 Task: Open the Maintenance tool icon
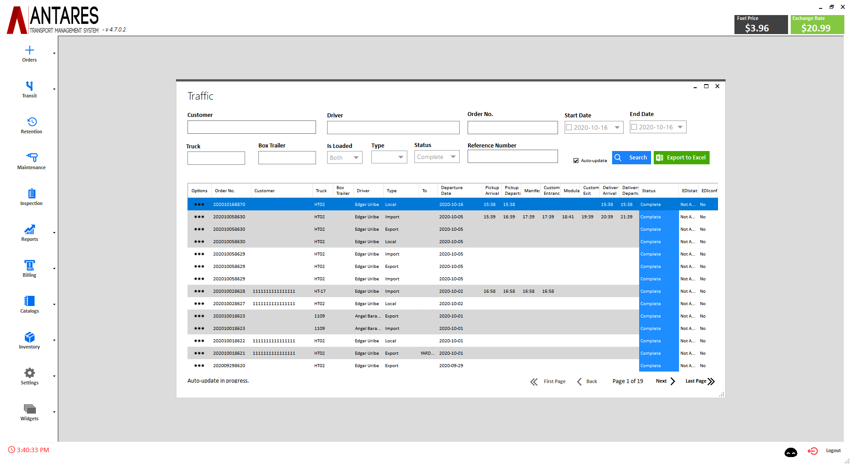(31, 158)
